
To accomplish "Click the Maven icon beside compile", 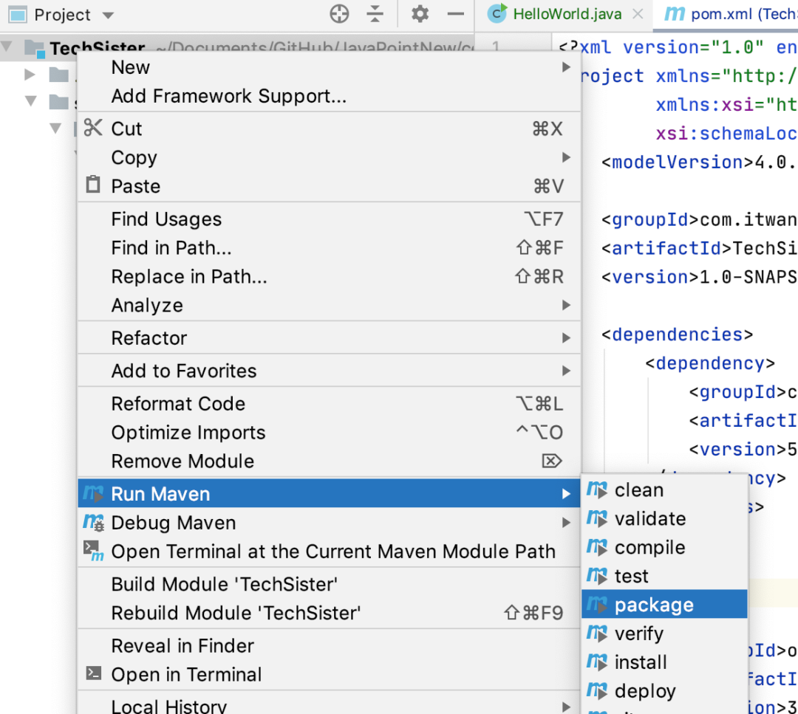I will [597, 547].
